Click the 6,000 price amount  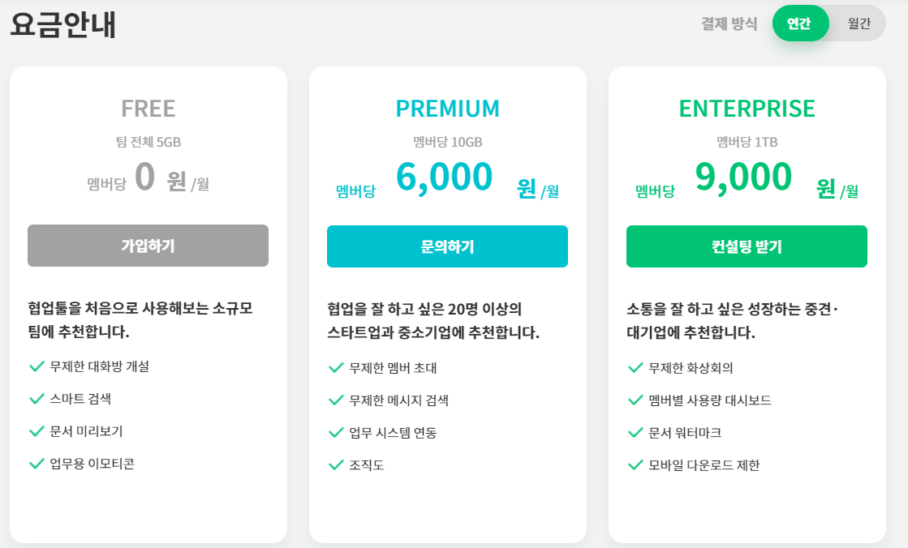click(x=444, y=178)
